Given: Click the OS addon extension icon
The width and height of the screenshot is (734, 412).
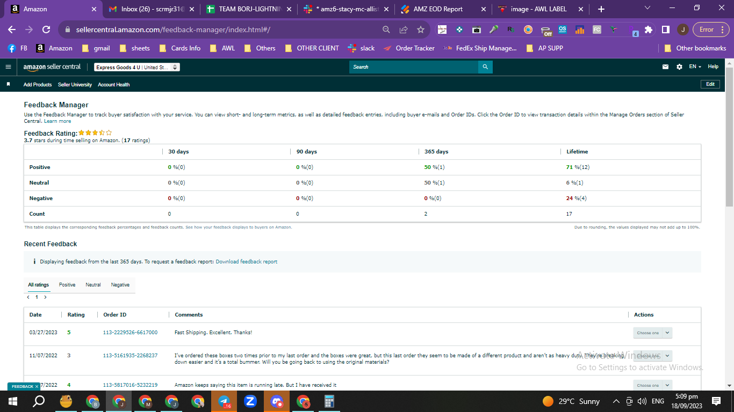Looking at the screenshot, I should [x=563, y=30].
